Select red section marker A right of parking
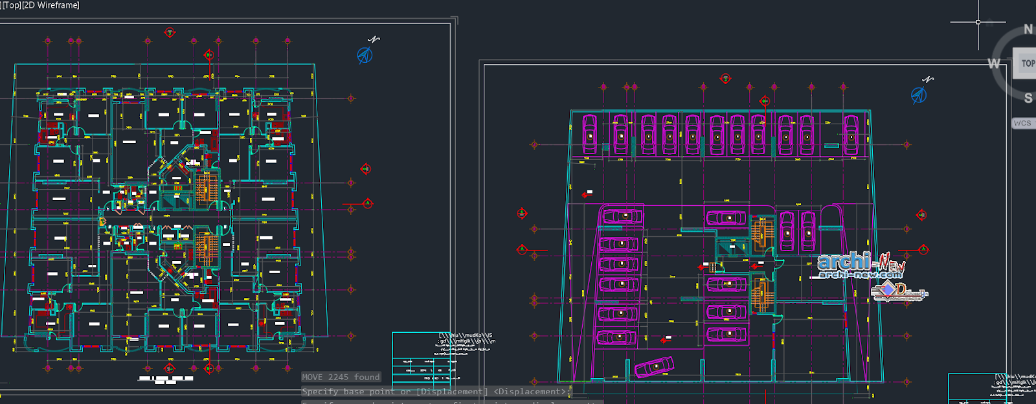The height and width of the screenshot is (404, 1036). coord(923,249)
